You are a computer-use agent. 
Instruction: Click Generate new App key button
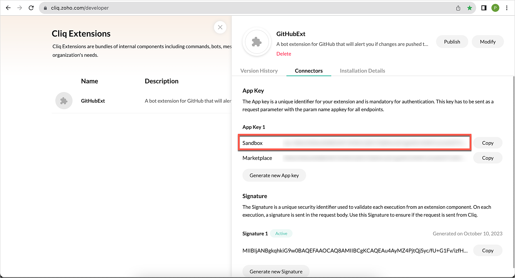274,175
